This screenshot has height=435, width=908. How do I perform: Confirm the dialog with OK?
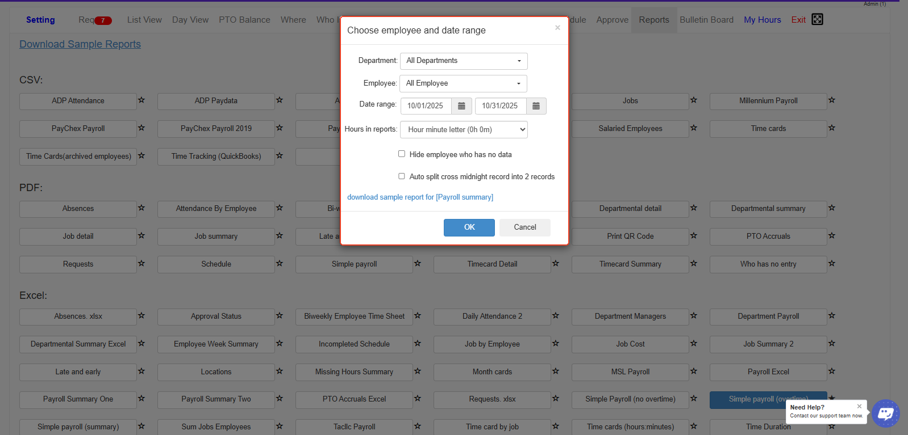(469, 227)
